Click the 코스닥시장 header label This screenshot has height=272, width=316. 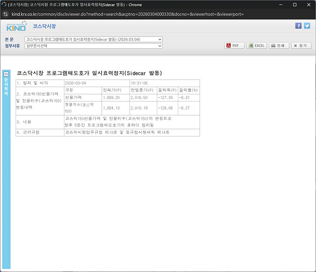pos(44,26)
